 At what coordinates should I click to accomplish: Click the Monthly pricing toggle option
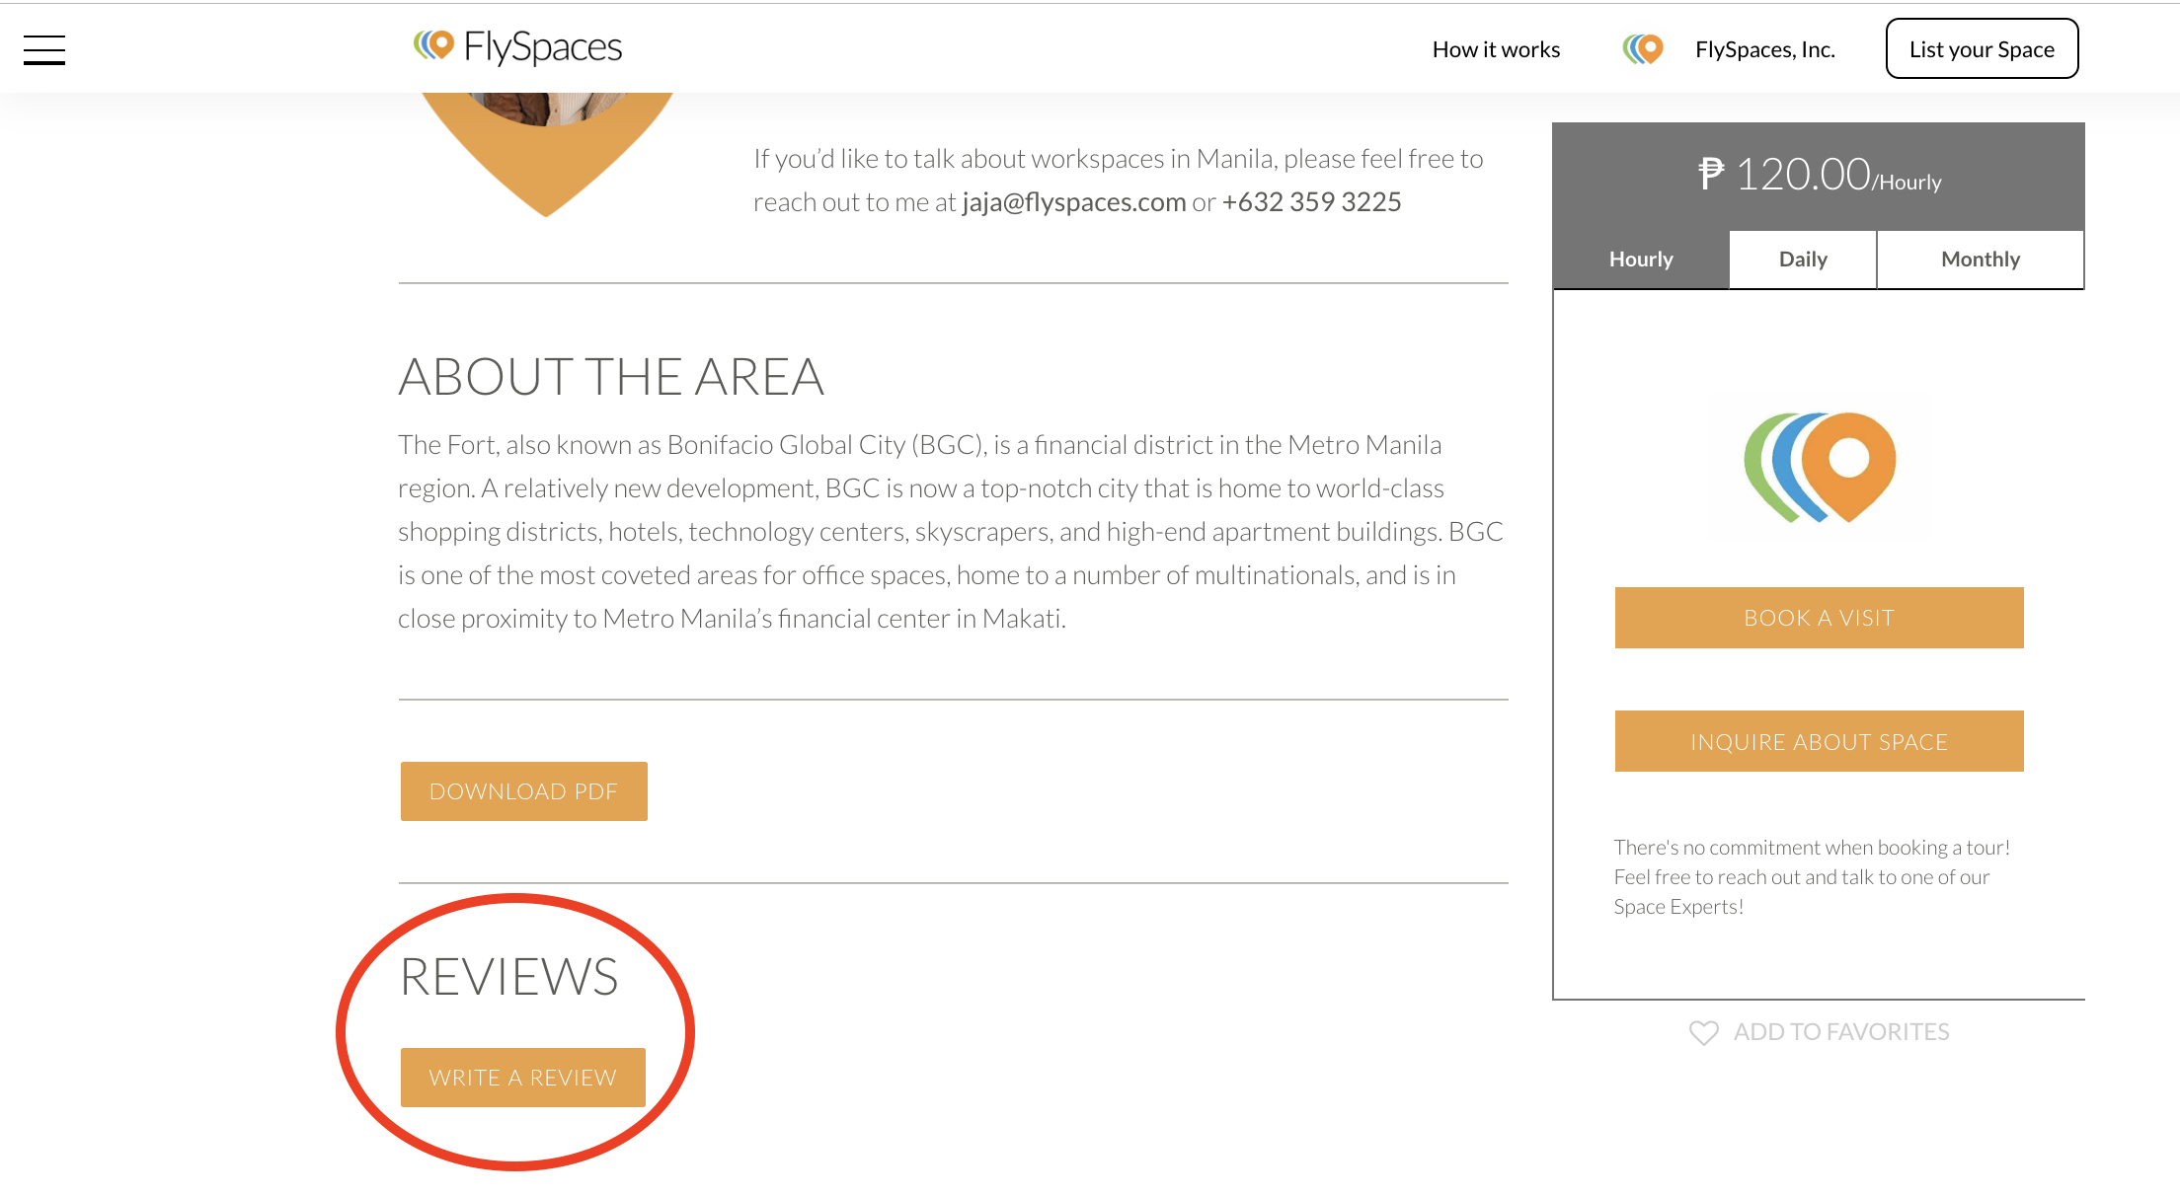click(1980, 258)
